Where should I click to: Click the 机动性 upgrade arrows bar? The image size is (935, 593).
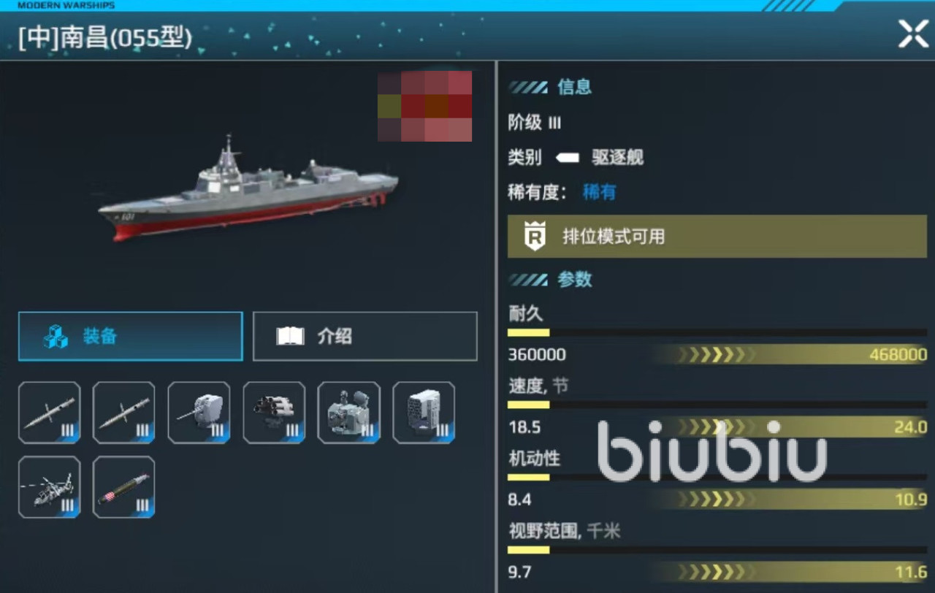(x=790, y=500)
